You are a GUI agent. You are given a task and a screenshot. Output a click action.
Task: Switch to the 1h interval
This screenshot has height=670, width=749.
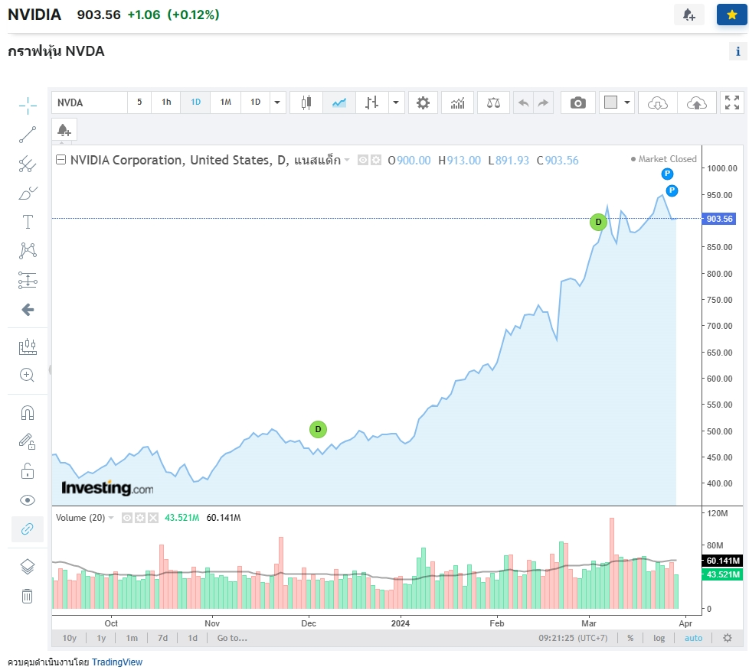point(166,102)
